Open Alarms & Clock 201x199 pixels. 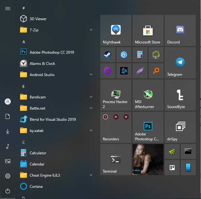(x=56, y=63)
